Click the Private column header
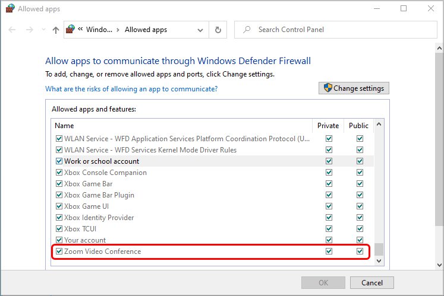Viewport: 444px width, 296px height. (328, 126)
